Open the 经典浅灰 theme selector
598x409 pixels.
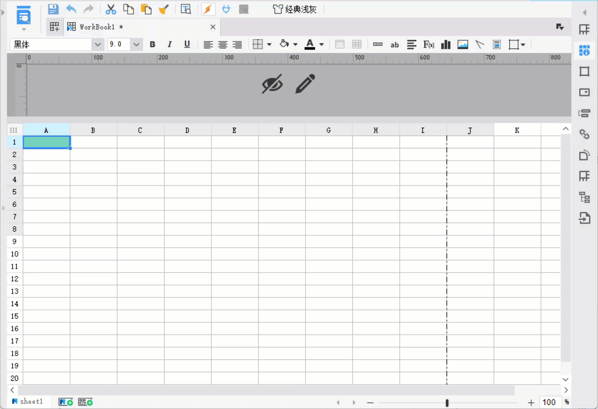pos(295,9)
